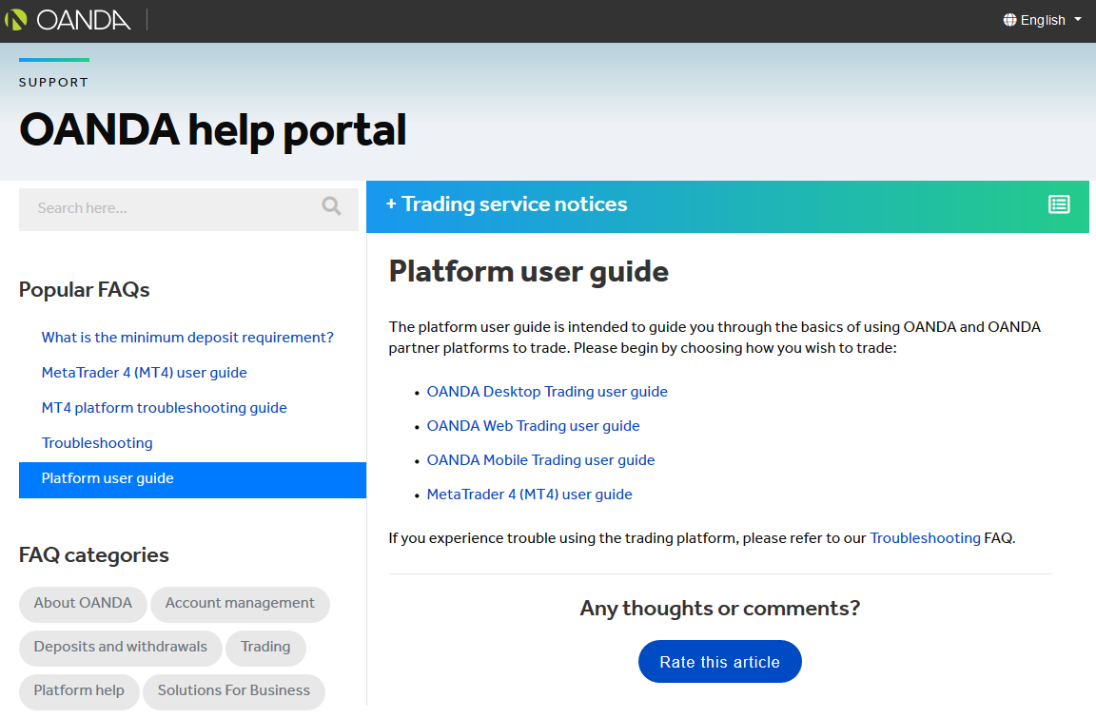The image size is (1096, 718).
Task: Click the FAQ categories heading
Action: (93, 555)
